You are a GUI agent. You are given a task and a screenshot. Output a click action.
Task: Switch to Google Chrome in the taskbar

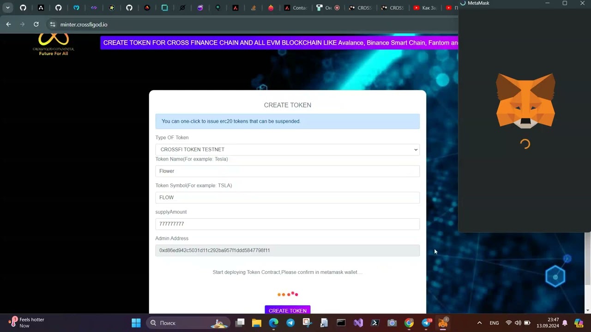coord(409,323)
